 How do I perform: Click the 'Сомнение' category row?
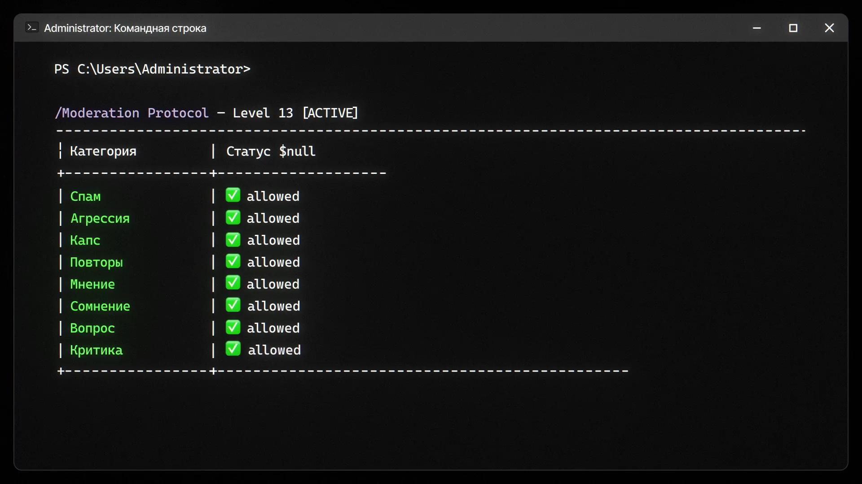coord(100,306)
